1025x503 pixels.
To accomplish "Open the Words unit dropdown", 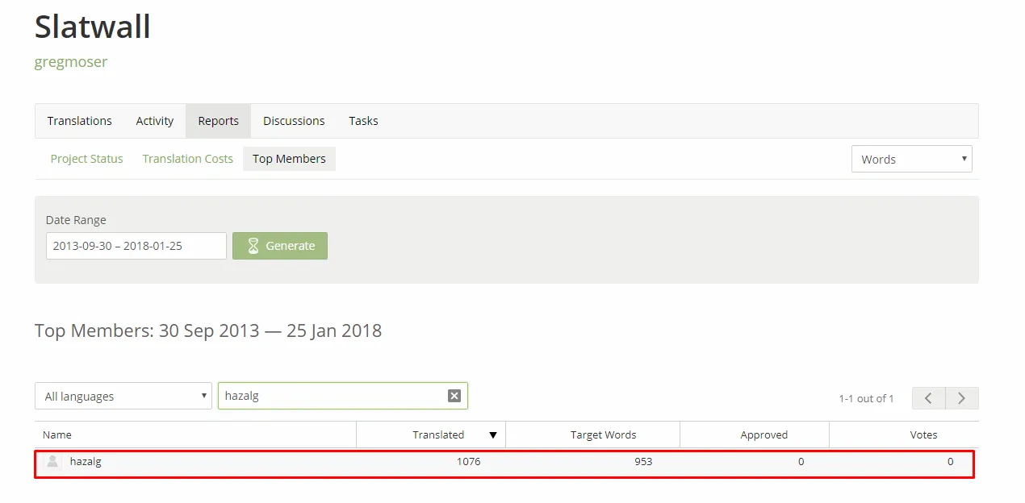I will pyautogui.click(x=912, y=159).
